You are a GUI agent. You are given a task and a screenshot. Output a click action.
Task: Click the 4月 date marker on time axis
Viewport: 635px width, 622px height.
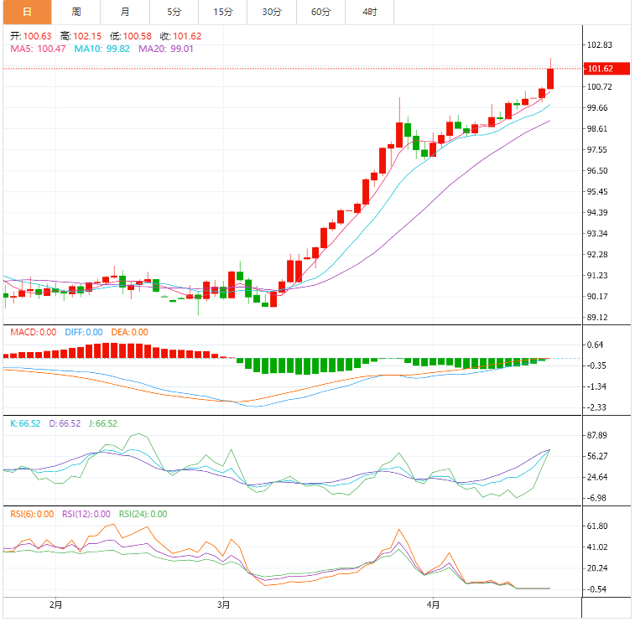[x=433, y=604]
